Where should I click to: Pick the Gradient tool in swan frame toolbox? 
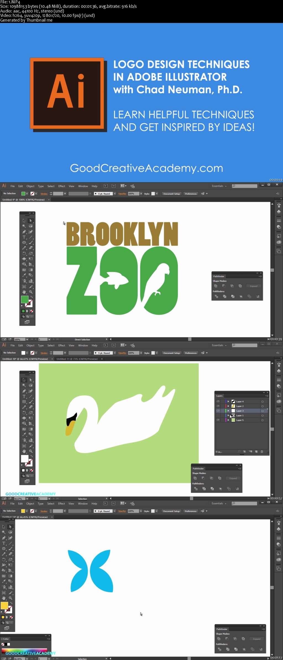(x=31, y=429)
